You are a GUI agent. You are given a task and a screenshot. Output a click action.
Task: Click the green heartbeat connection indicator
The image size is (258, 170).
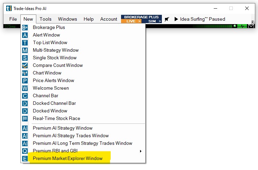pos(242,26)
